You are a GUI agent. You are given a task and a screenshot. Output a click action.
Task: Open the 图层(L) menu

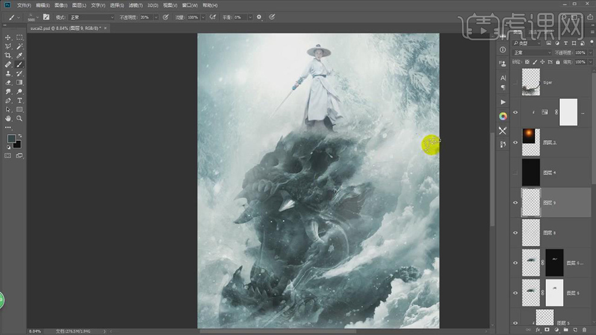[79, 5]
